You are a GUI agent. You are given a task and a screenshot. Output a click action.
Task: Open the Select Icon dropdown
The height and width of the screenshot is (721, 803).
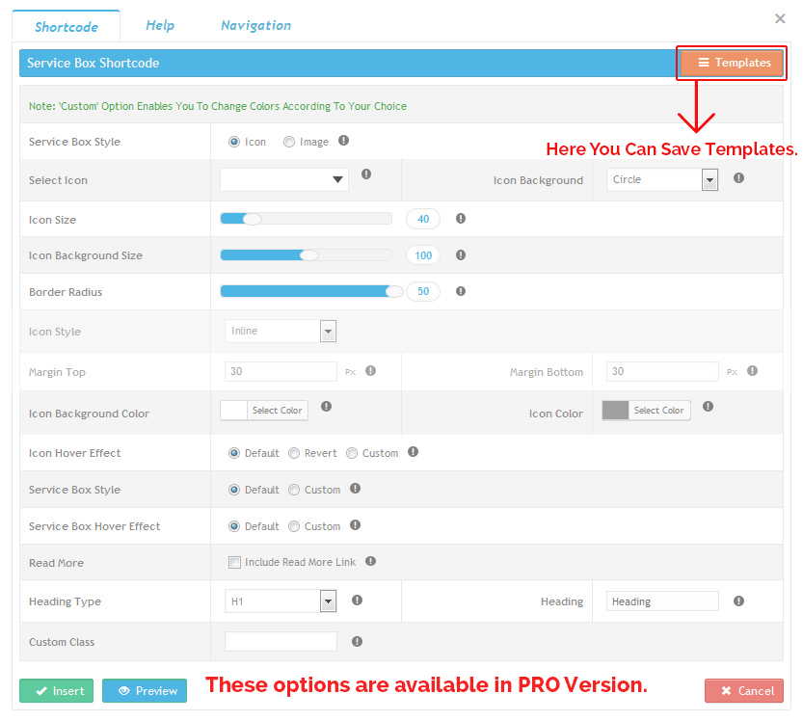[x=284, y=179]
